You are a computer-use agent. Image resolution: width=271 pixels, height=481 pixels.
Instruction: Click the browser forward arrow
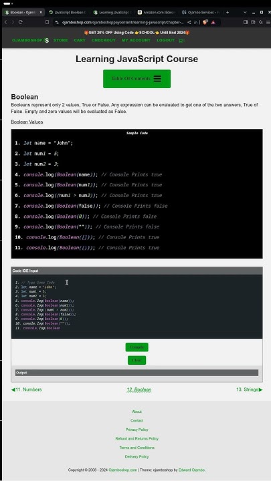(13, 22)
